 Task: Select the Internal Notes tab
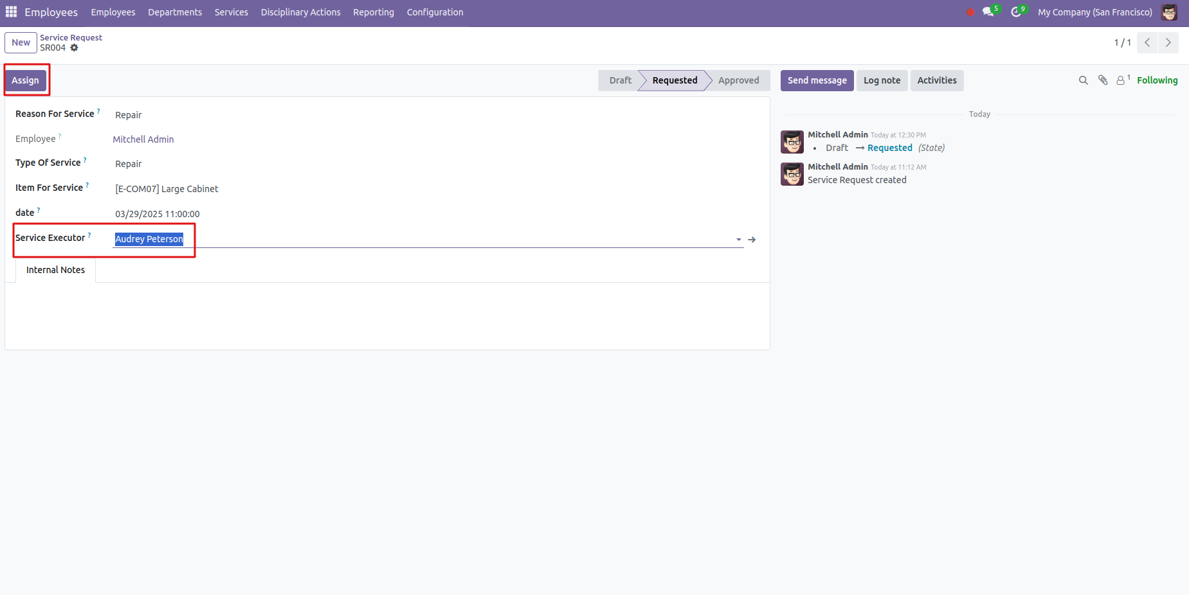[55, 270]
